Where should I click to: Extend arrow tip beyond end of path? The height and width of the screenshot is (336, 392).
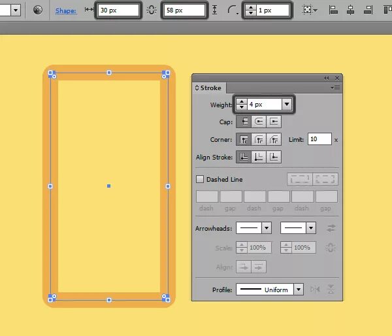(244, 267)
